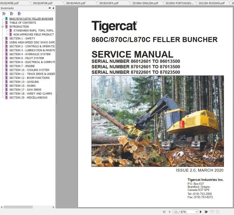Click the bookmarks panel horizontal scrollbar thumb
The width and height of the screenshot is (234, 215).
point(18,207)
